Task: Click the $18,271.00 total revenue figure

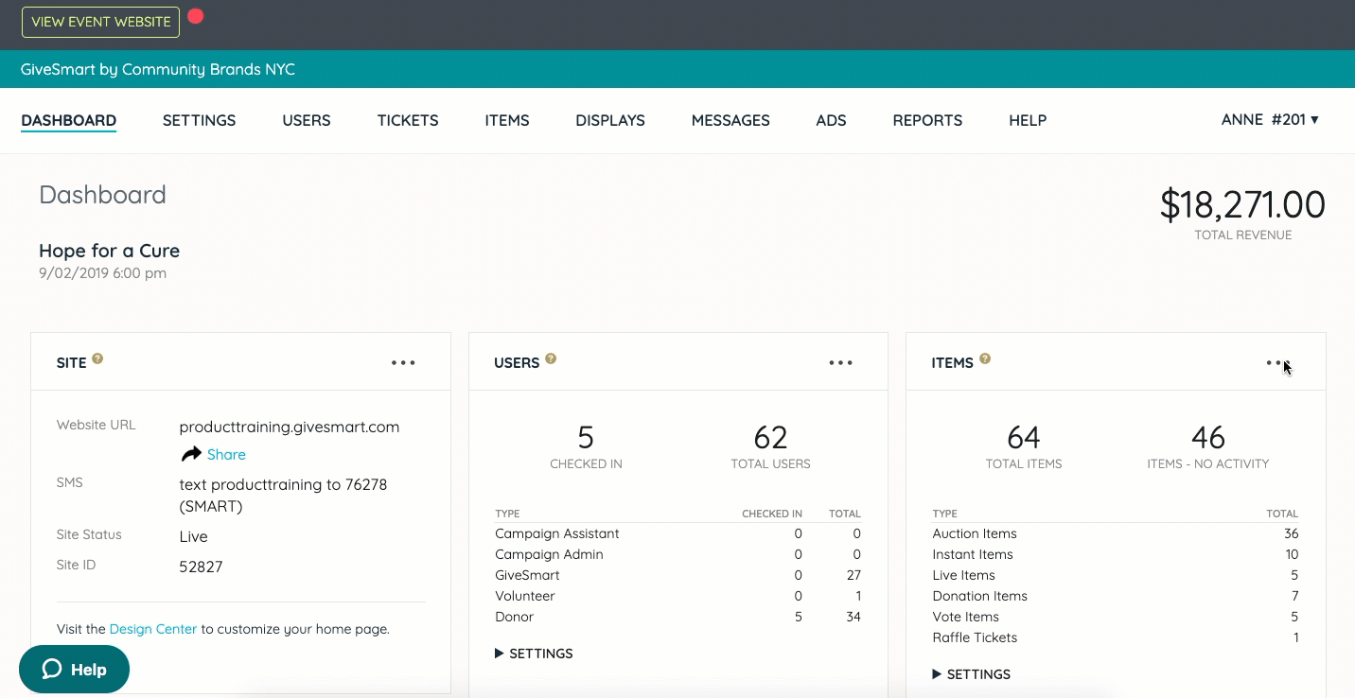Action: pos(1242,205)
